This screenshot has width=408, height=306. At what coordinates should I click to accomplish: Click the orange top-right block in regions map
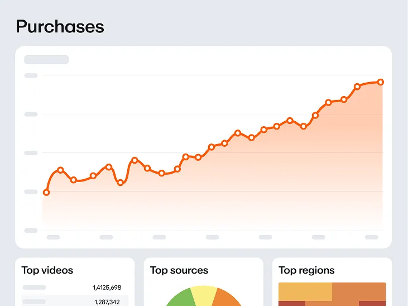359,291
